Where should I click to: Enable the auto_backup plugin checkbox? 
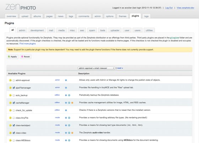(14, 95)
